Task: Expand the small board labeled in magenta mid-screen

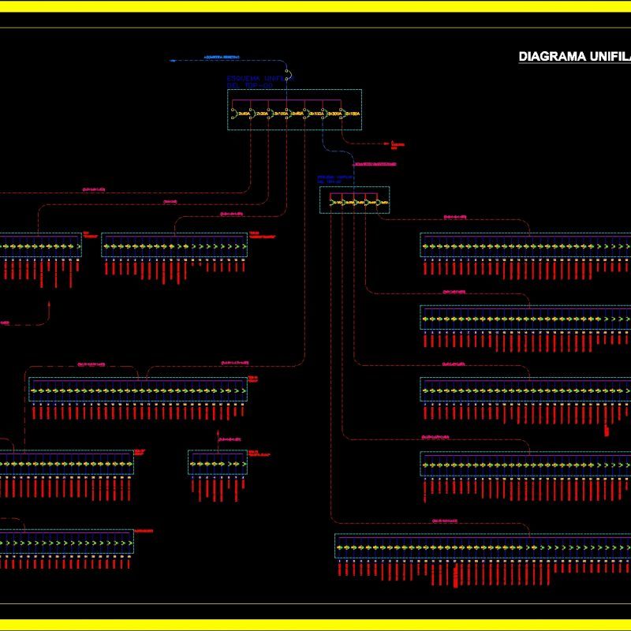Action: coord(217,461)
